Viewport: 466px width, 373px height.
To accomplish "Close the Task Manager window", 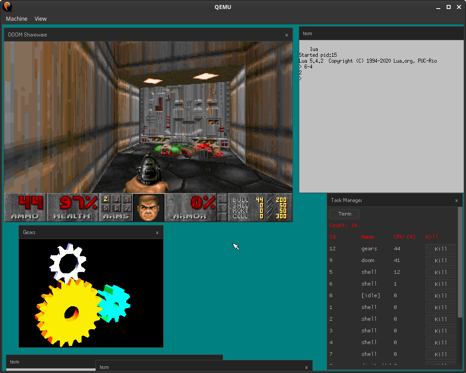I will coord(457,201).
